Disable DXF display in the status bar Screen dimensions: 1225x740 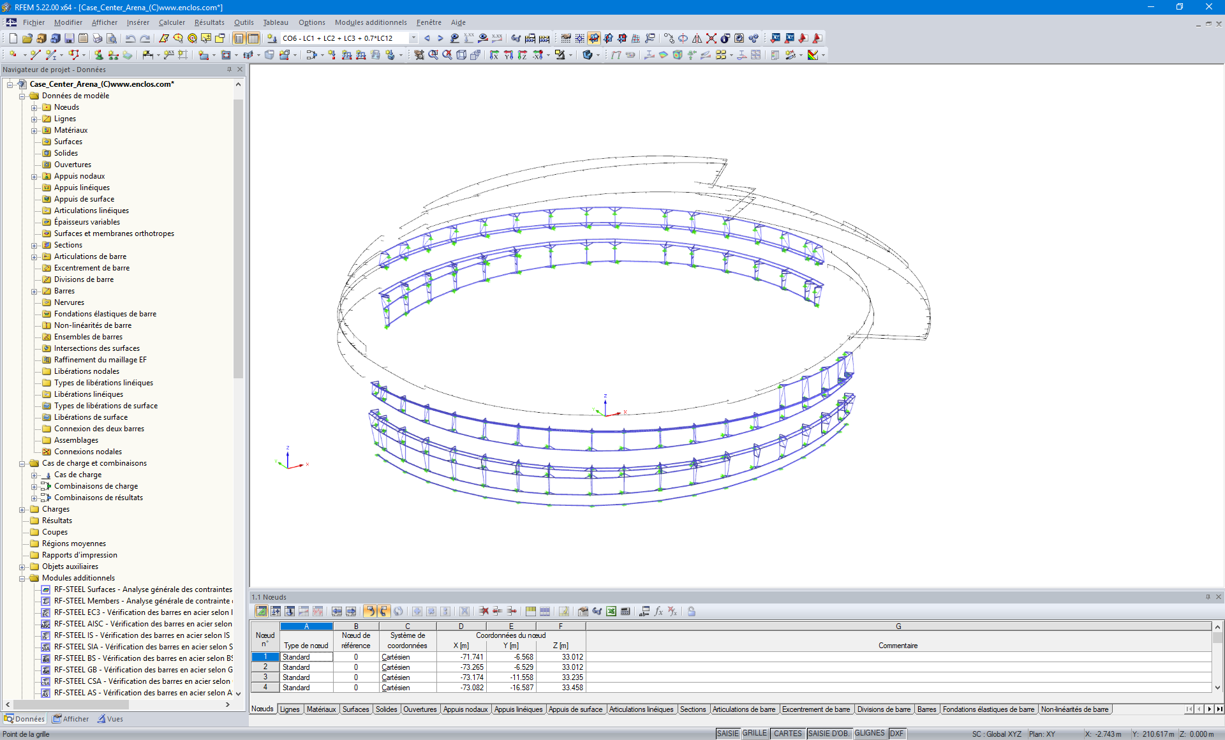(x=897, y=733)
